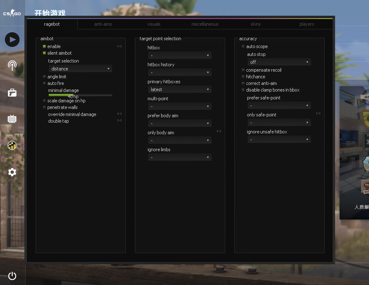Enable the penetrate walls checkbox
Image resolution: width=369 pixels, height=285 pixels.
[44, 107]
